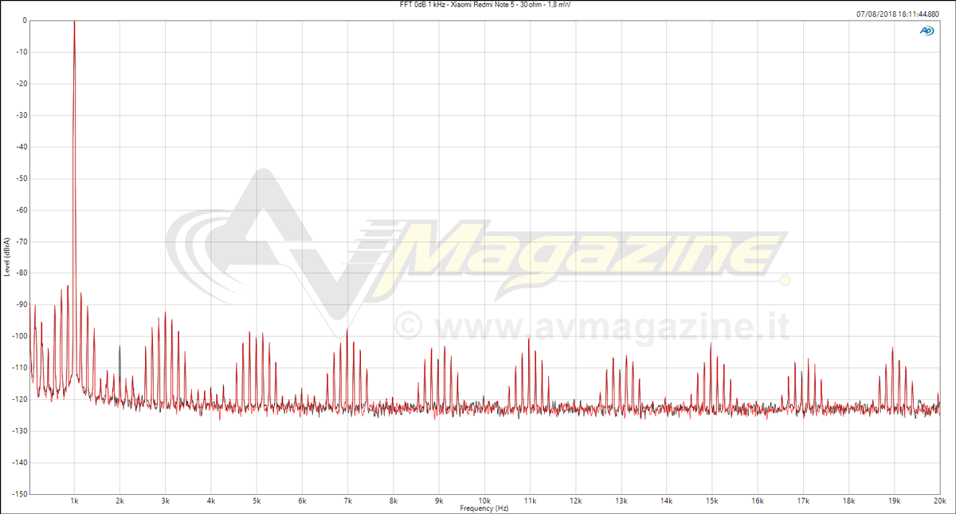Click the '10k' frequency axis tick label
The width and height of the screenshot is (956, 514).
pyautogui.click(x=484, y=501)
